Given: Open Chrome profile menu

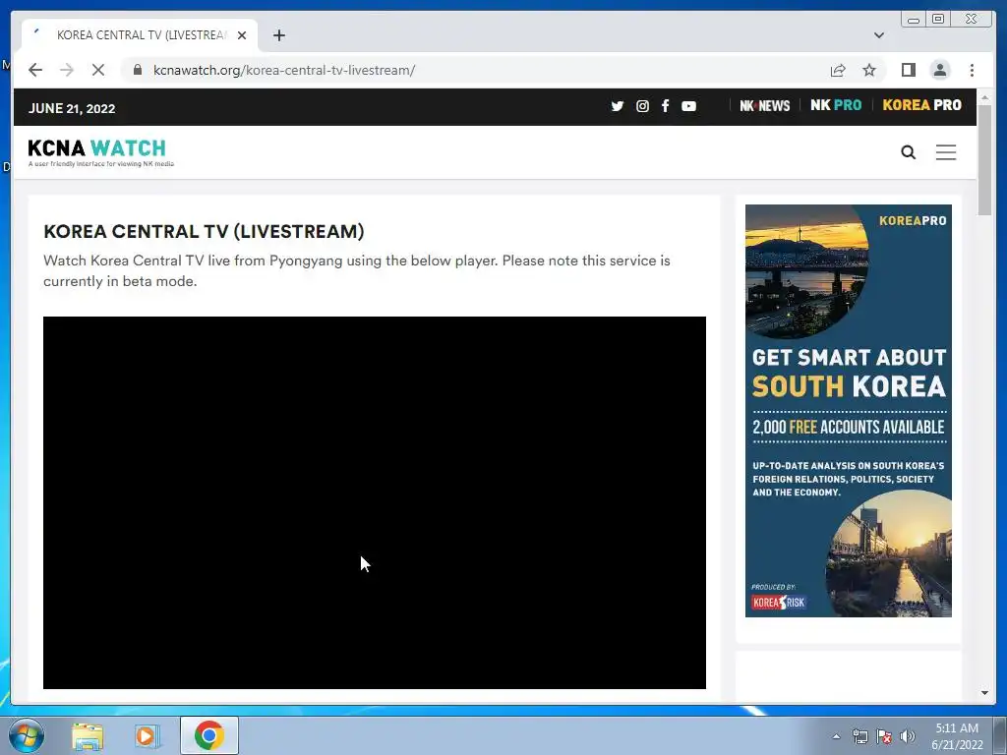Looking at the screenshot, I should 939,70.
